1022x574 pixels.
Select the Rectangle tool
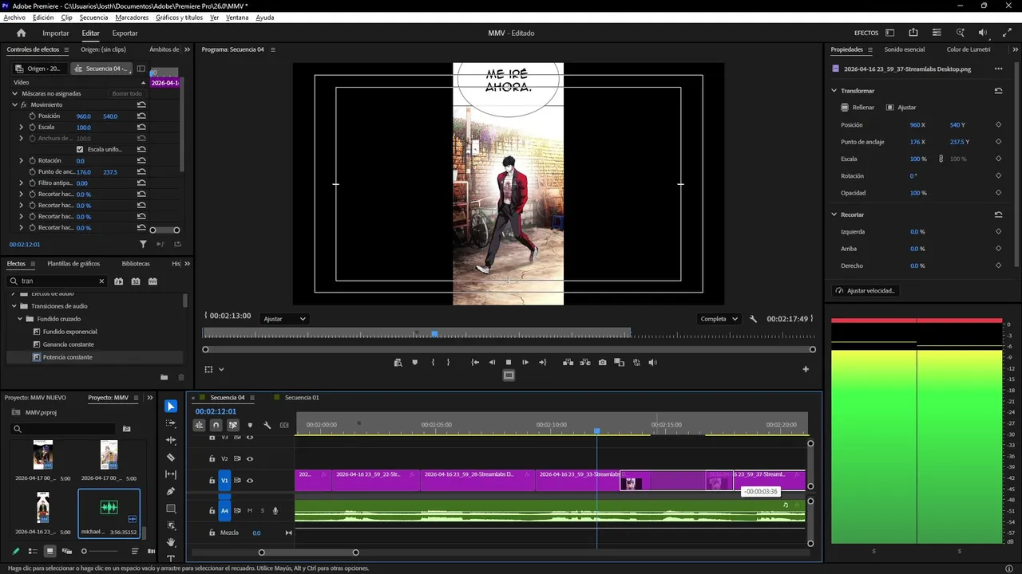pyautogui.click(x=171, y=509)
